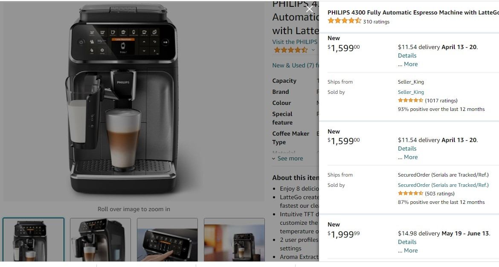Select first front-view product thumbnail

[x=33, y=240]
